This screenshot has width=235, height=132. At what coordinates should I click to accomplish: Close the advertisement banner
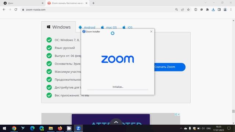[x=179, y=114]
